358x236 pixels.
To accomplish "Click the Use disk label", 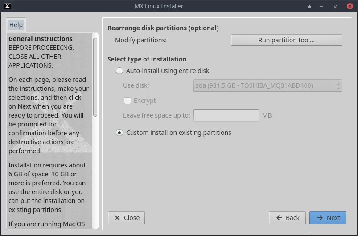I will pyautogui.click(x=136, y=85).
